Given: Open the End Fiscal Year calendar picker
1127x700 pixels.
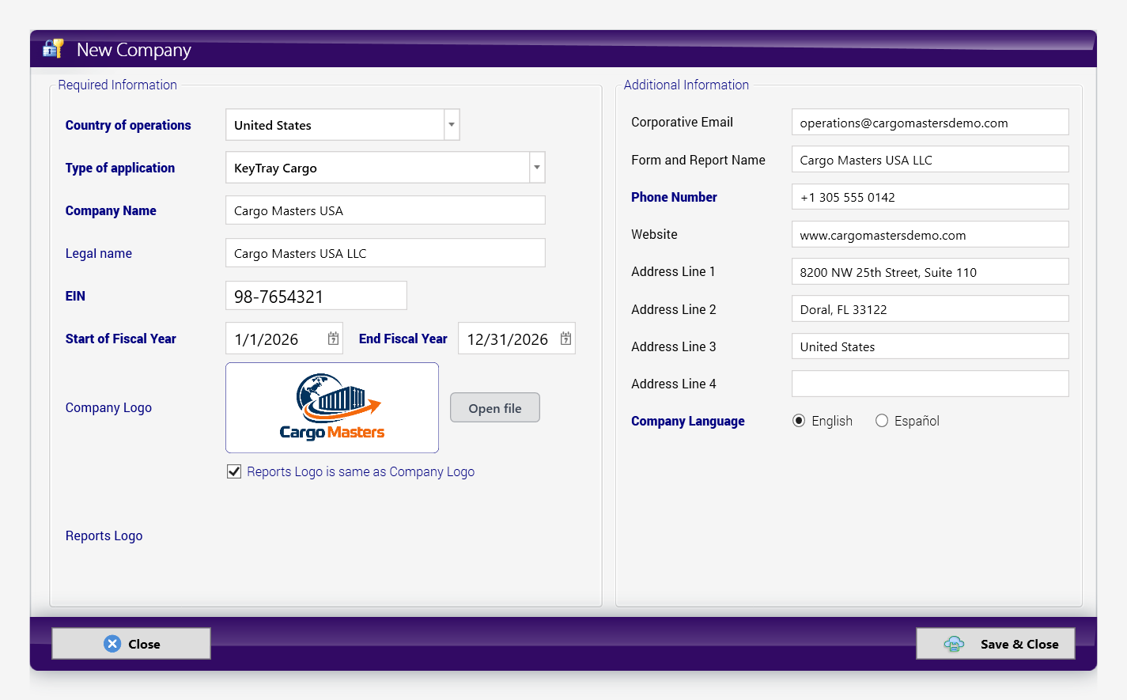Looking at the screenshot, I should coord(566,339).
